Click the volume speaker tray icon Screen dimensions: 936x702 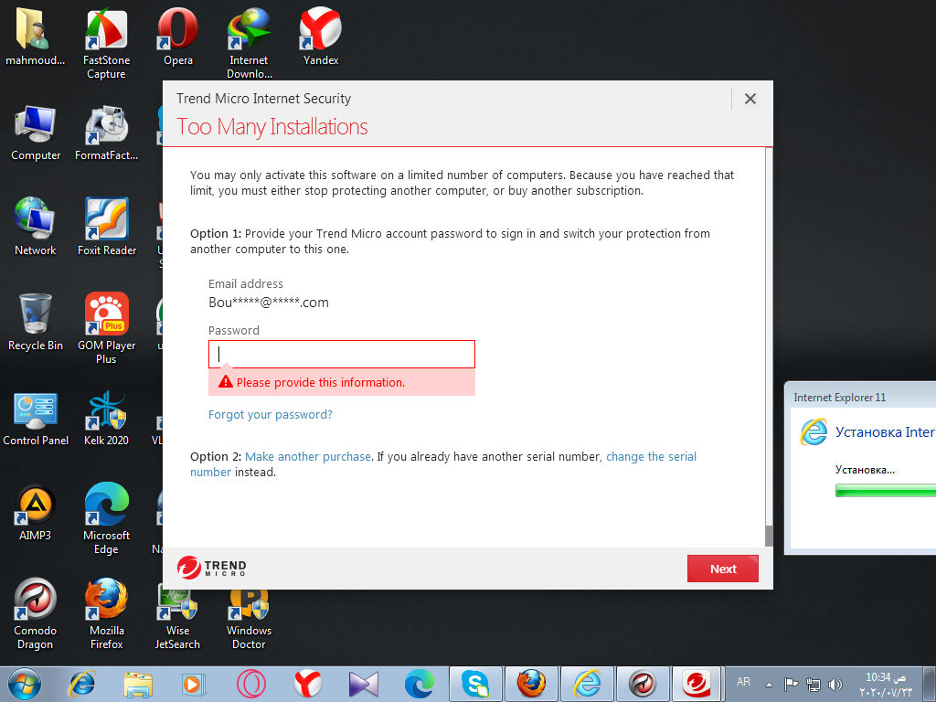click(835, 684)
